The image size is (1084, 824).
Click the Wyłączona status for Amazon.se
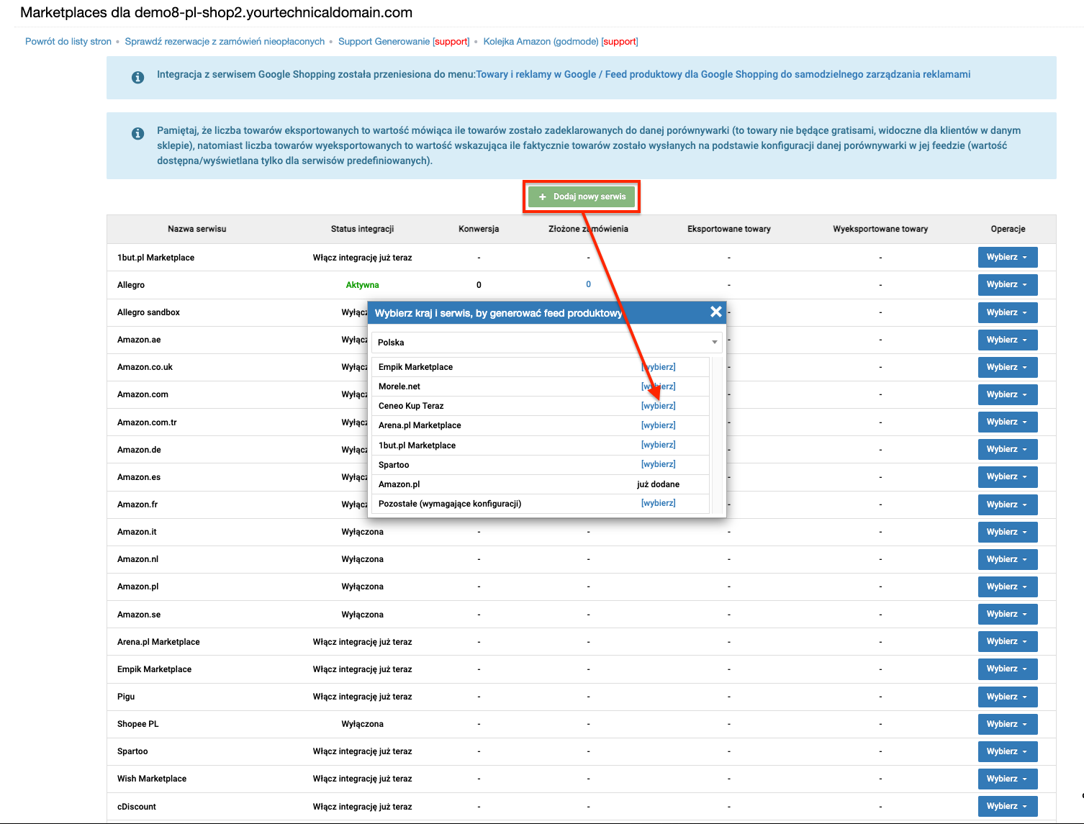tap(362, 615)
